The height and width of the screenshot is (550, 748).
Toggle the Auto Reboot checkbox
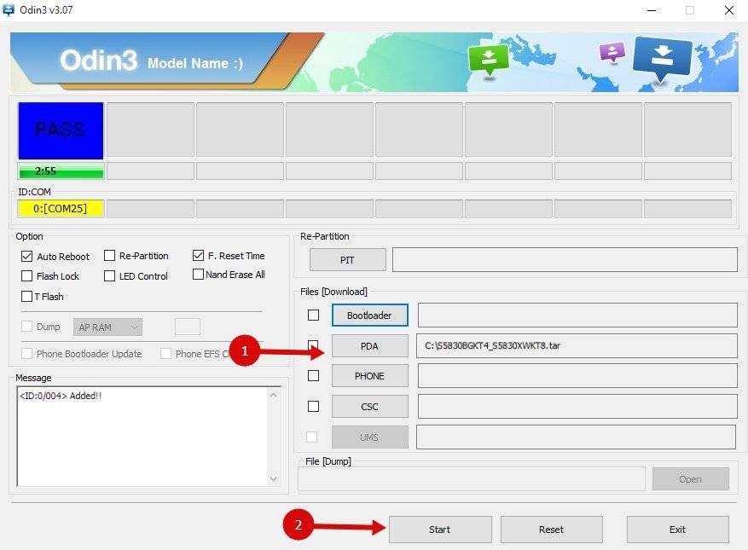[26, 257]
